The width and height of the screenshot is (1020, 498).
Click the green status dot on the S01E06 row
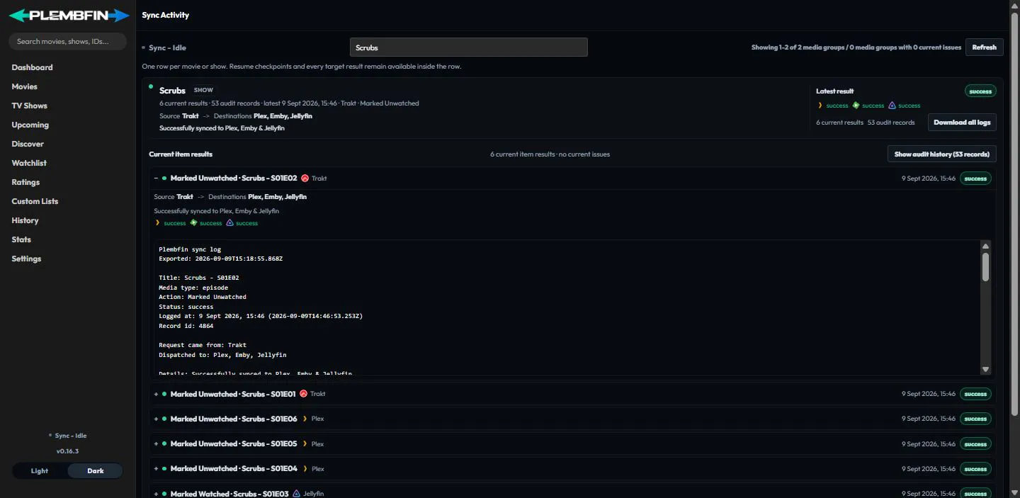[164, 419]
